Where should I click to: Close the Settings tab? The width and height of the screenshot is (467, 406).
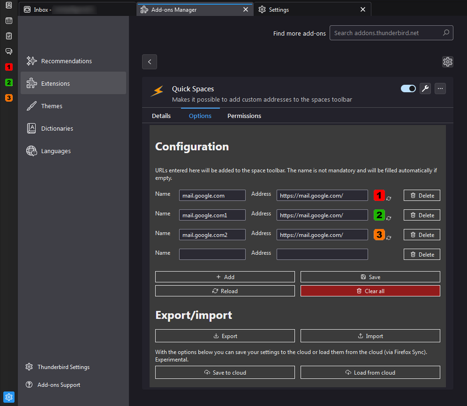[x=363, y=10]
